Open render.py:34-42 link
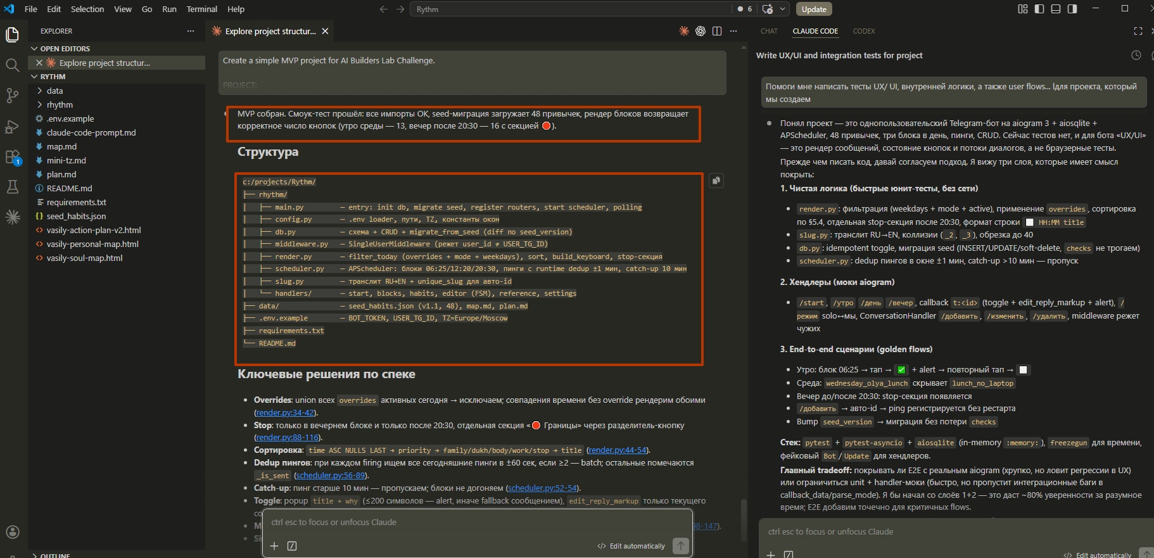The height and width of the screenshot is (558, 1154). pyautogui.click(x=285, y=412)
